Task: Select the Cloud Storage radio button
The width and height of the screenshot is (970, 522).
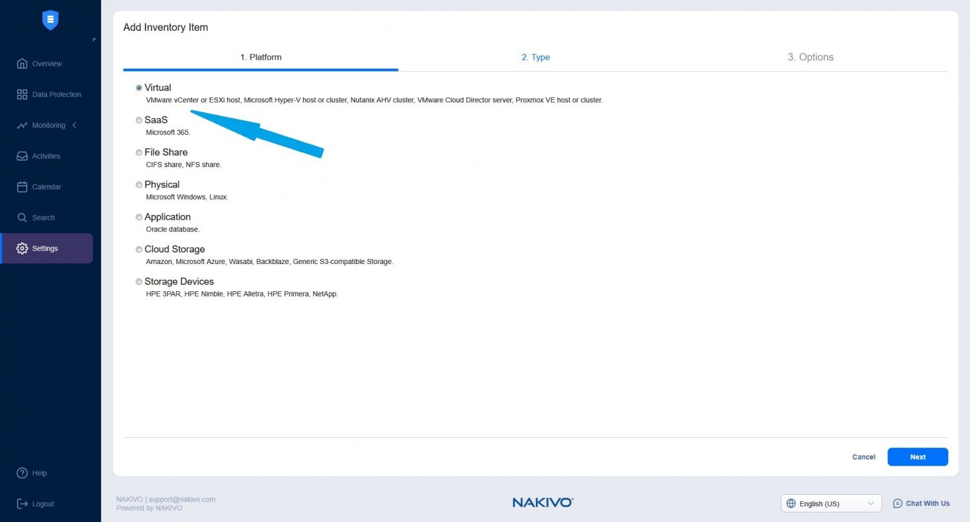Action: pos(139,249)
